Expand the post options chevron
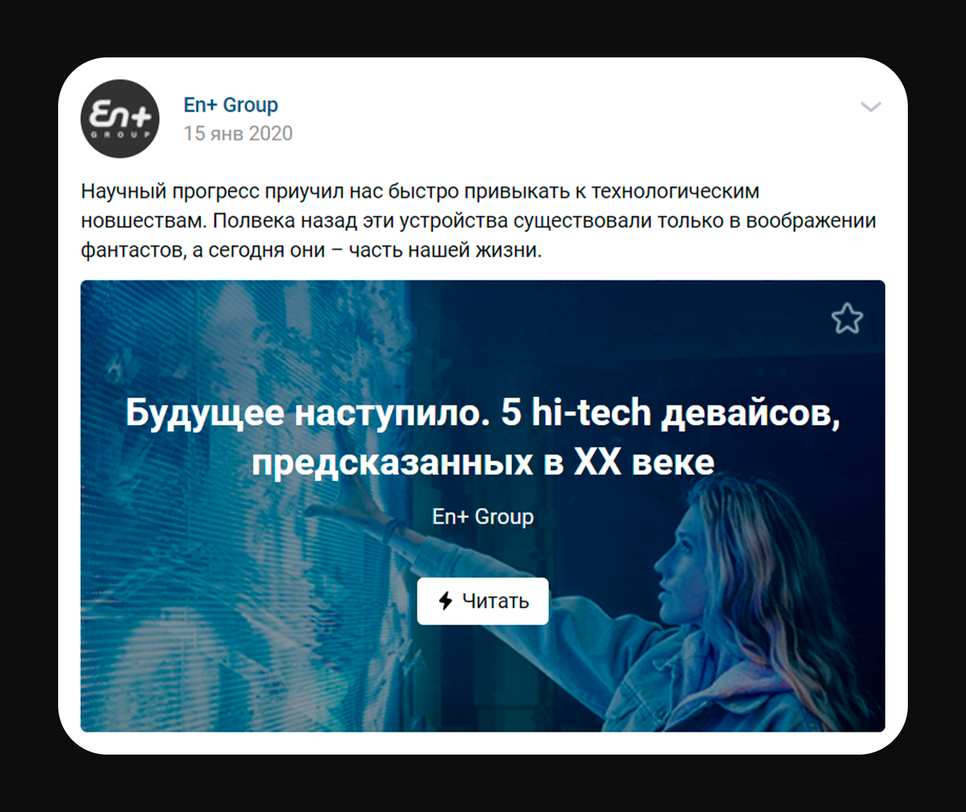Image resolution: width=966 pixels, height=812 pixels. pyautogui.click(x=871, y=107)
